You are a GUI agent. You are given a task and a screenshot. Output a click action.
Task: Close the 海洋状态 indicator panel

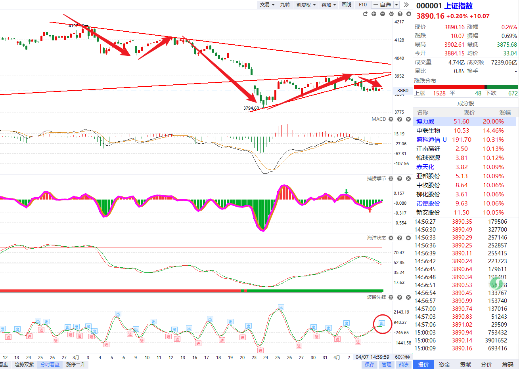(x=408, y=238)
